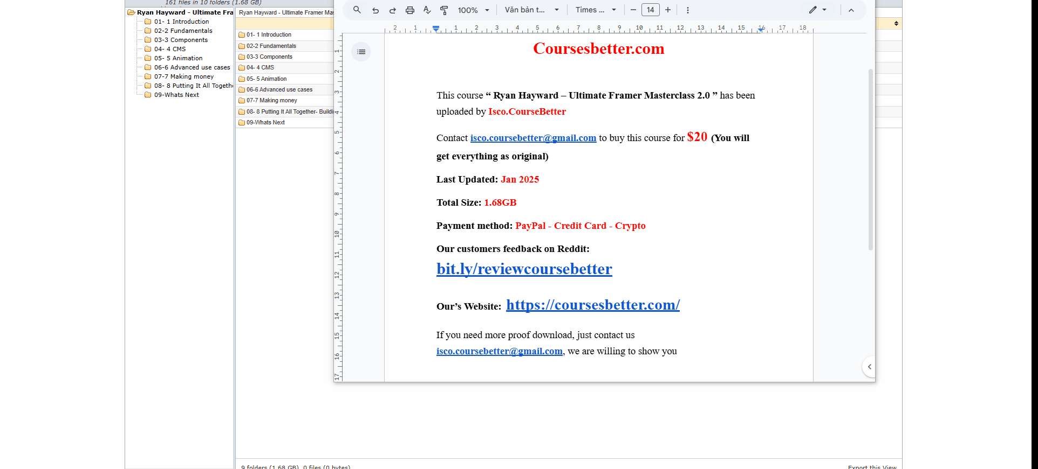Screen dimensions: 1038x469
Task: Click the 'Ryan Hayward - Ultimate Framer Mas' path header
Action: [x=286, y=12]
